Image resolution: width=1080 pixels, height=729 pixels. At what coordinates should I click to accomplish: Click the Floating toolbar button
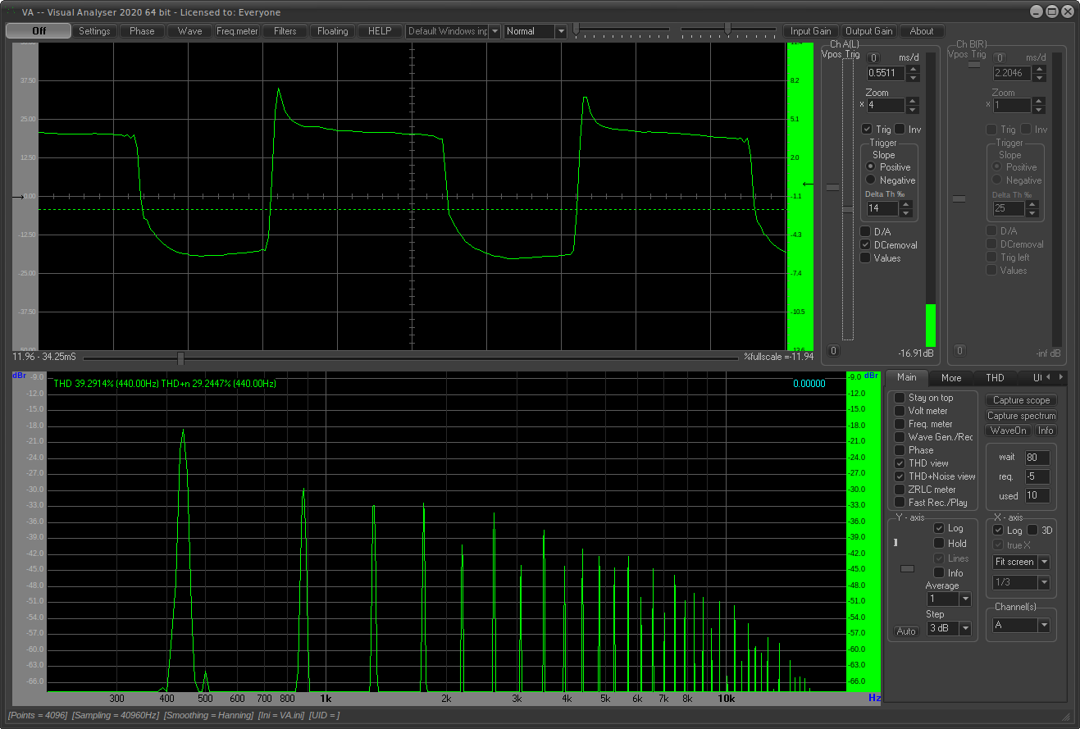coord(333,31)
